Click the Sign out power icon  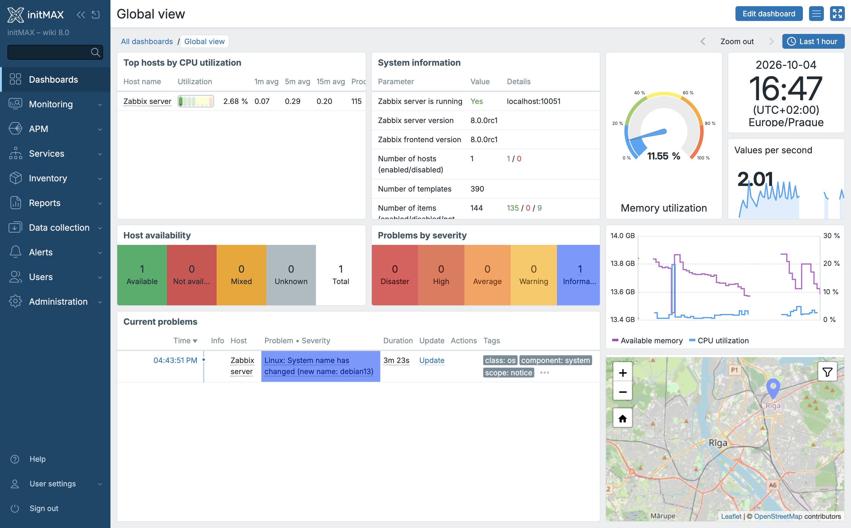[15, 508]
